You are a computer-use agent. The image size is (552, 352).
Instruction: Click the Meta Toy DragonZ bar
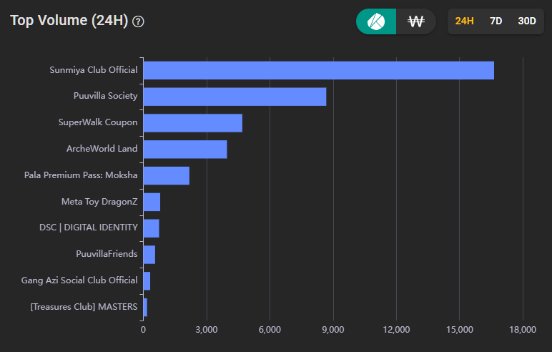[x=152, y=202]
